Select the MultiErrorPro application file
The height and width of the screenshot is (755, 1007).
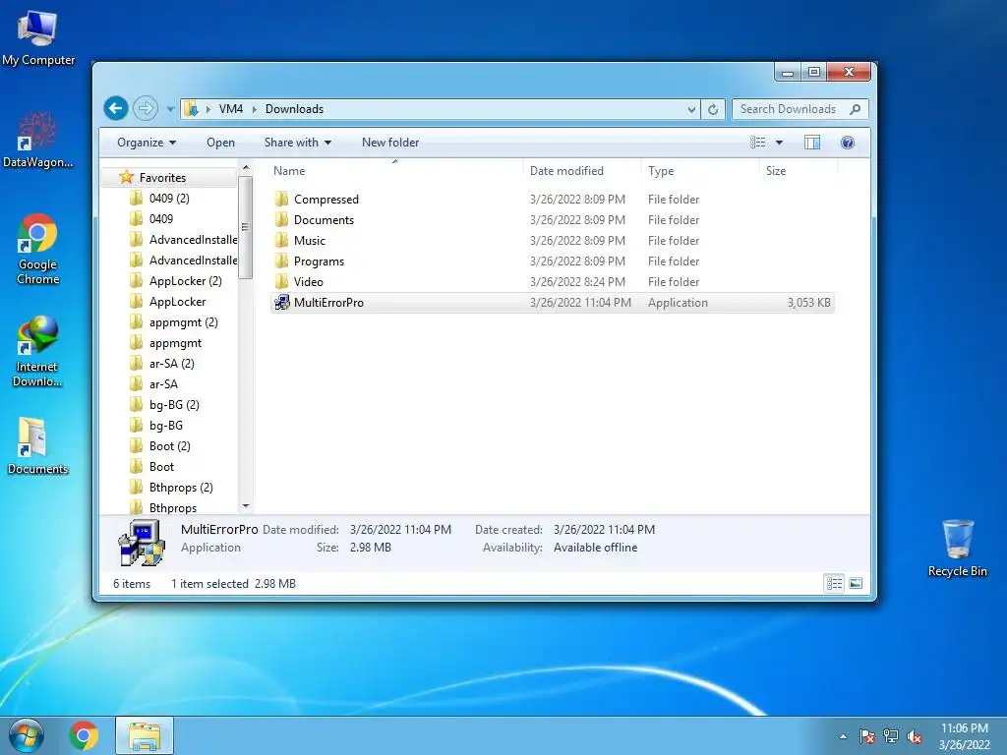553,303
